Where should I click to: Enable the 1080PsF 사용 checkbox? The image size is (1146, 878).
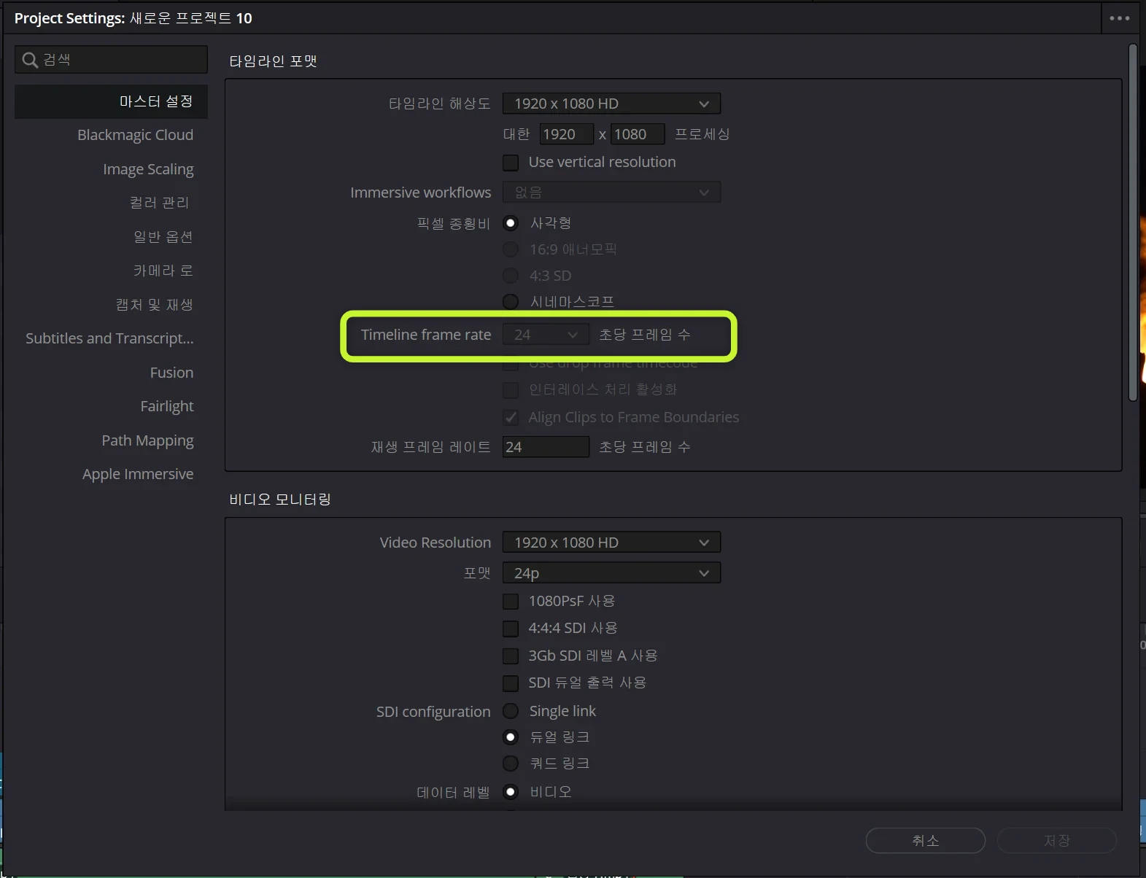[511, 602]
